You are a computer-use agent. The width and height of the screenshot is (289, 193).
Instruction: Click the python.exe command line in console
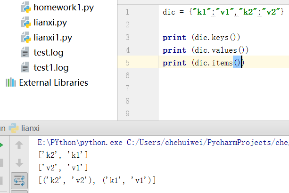coord(163,143)
